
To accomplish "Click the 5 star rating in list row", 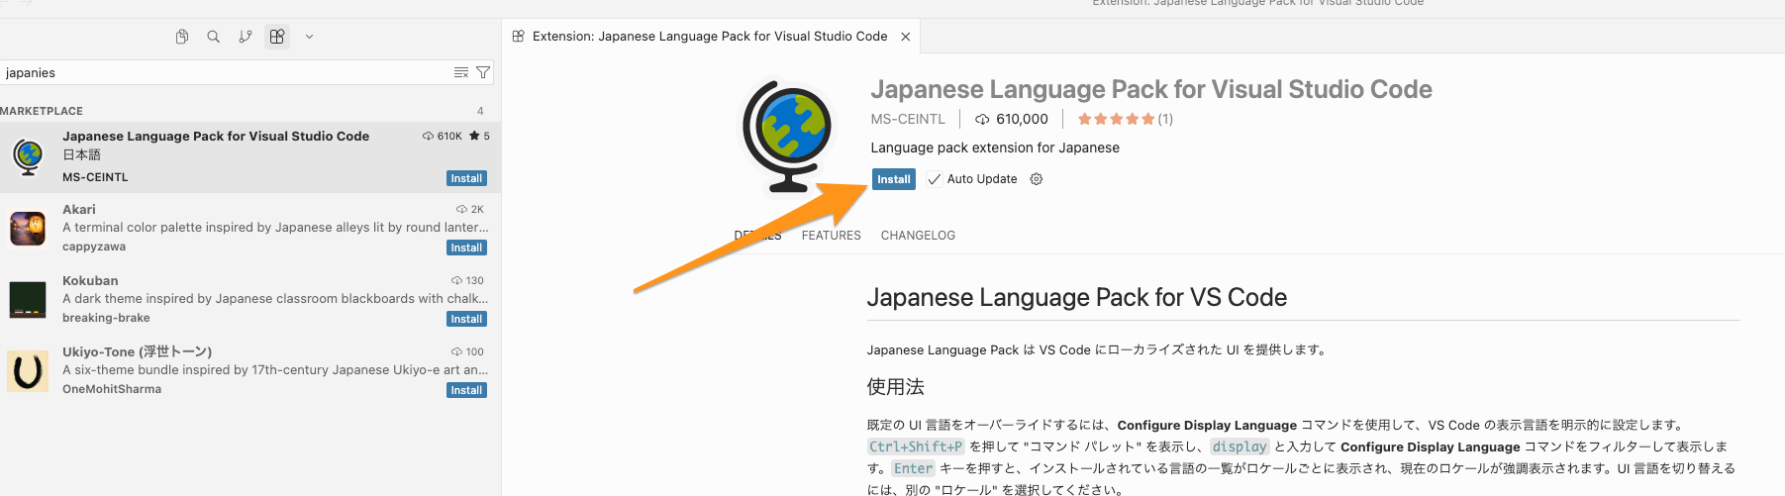I will (x=480, y=136).
